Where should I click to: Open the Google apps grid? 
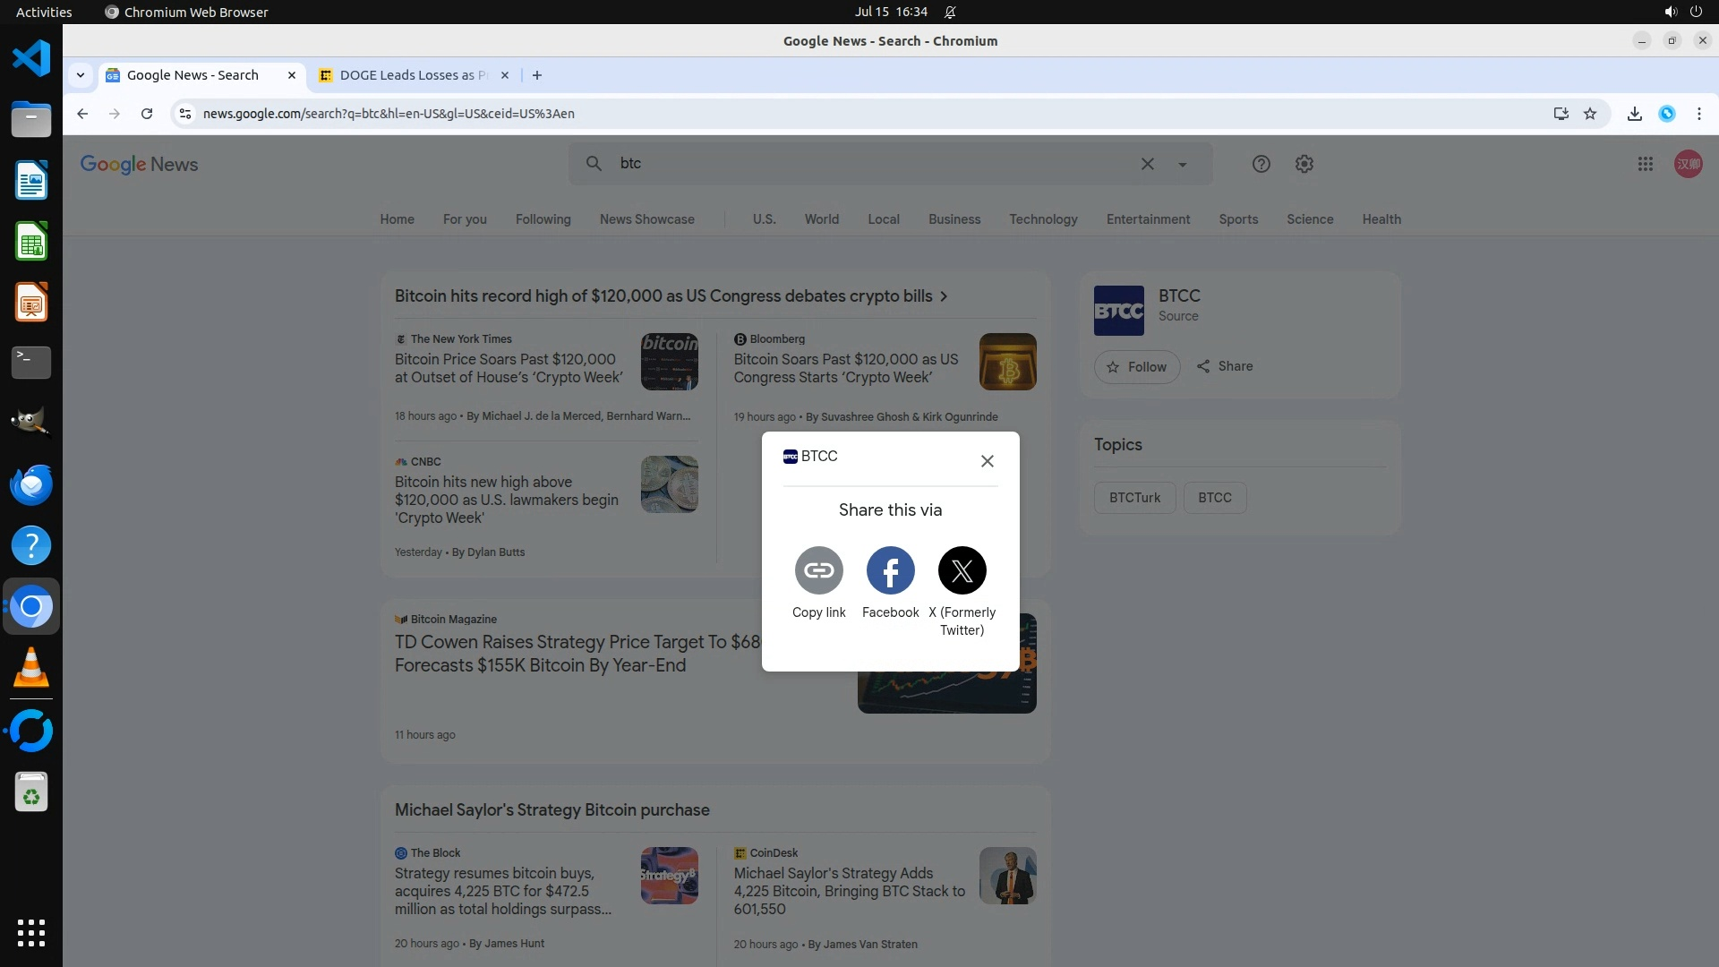1645,164
